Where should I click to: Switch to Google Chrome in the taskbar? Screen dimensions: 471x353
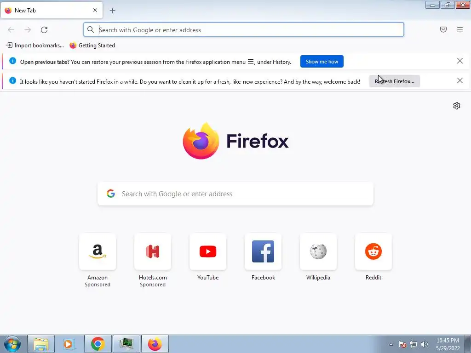pos(98,344)
